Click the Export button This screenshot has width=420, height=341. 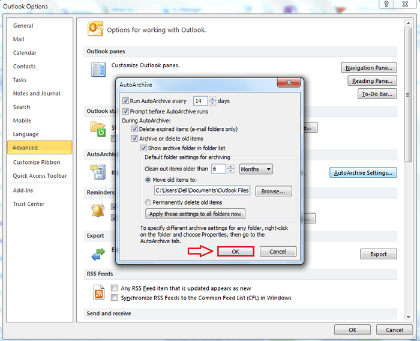[x=378, y=254]
